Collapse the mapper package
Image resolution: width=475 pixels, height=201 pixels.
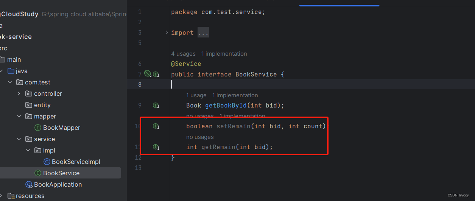point(19,117)
